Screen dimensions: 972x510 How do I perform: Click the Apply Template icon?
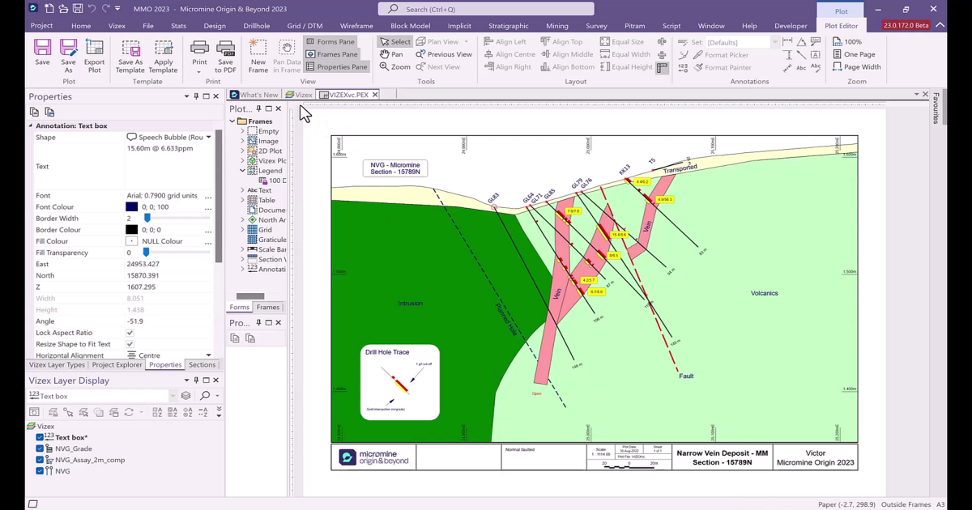(x=163, y=49)
